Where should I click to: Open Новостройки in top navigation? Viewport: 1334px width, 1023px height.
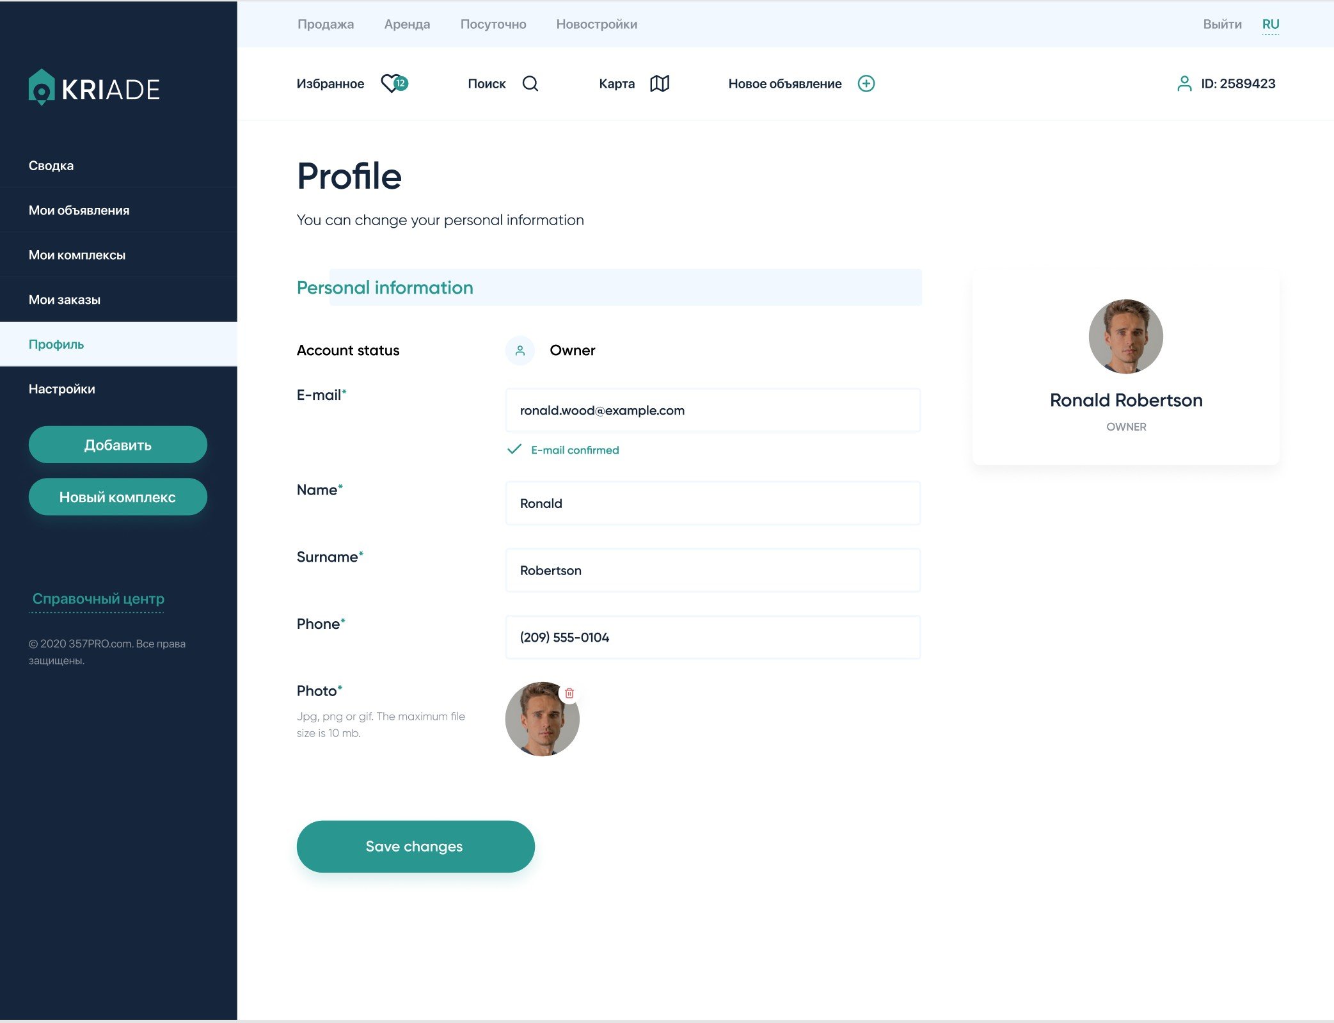click(596, 24)
